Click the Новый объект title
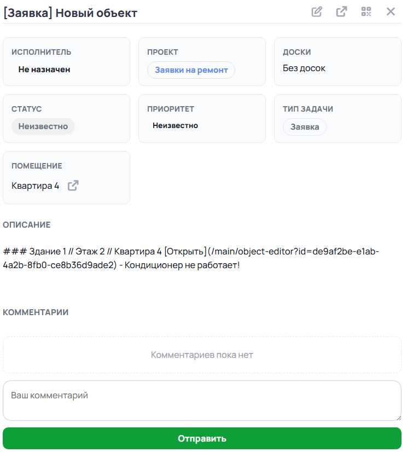The image size is (407, 452). [96, 13]
